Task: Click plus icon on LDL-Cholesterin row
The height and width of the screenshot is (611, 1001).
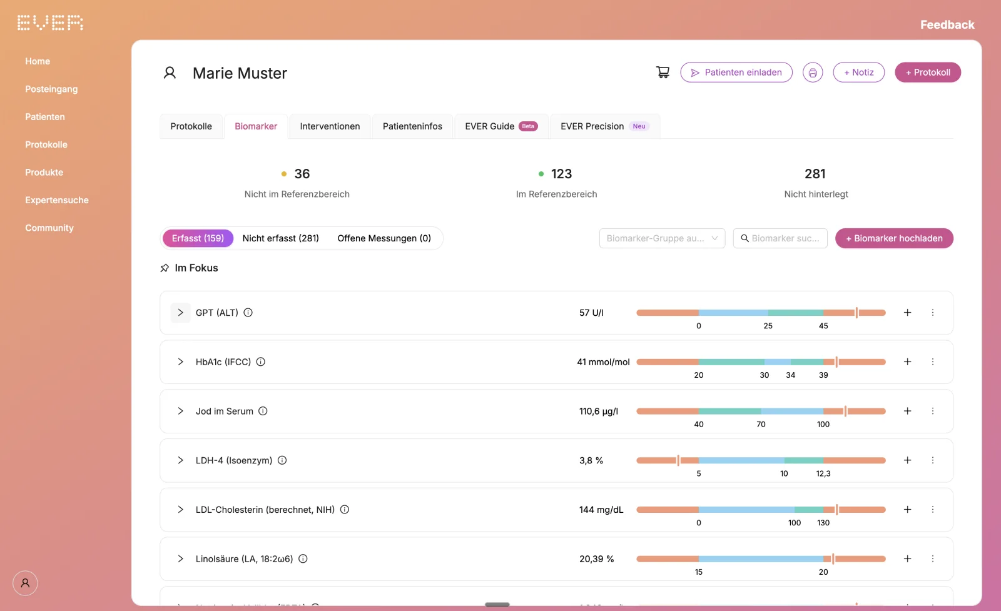Action: click(x=907, y=510)
